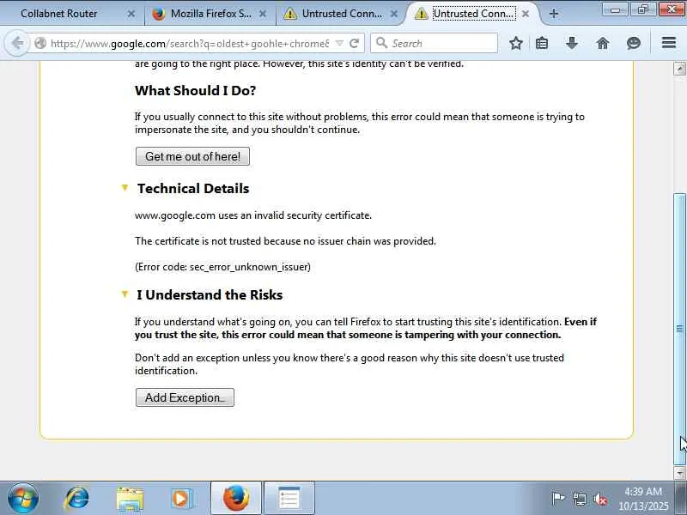Click the checklist application taskbar button

click(x=289, y=498)
